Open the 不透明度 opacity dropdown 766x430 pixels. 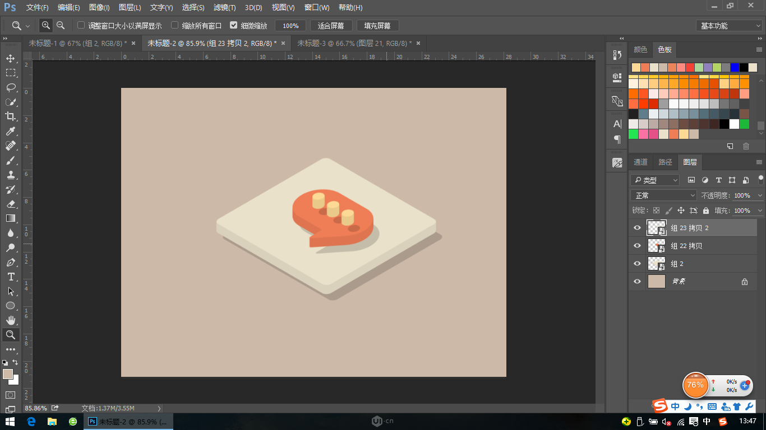tap(760, 195)
